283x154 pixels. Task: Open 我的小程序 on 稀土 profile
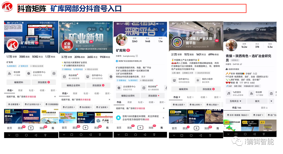coord(207,80)
